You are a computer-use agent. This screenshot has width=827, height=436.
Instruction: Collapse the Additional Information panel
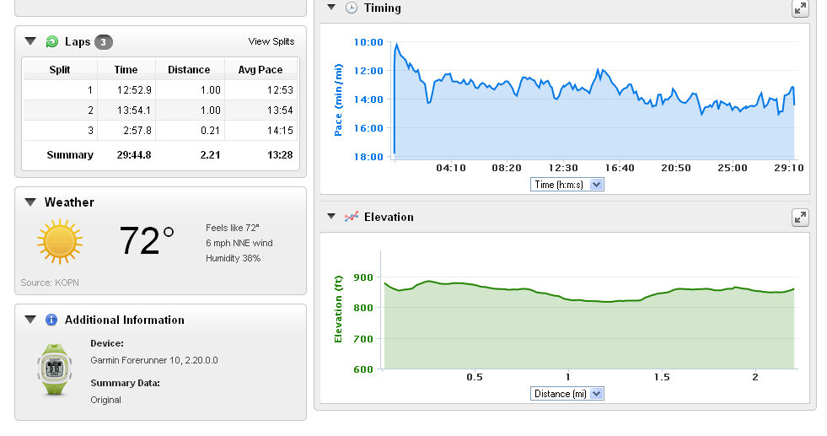31,320
